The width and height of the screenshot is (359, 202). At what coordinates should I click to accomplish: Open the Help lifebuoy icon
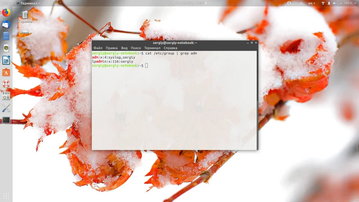(x=6, y=84)
